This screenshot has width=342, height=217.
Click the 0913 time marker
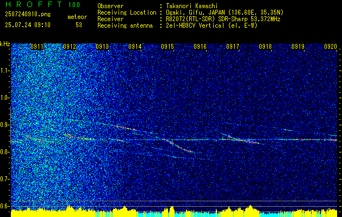coord(102,46)
